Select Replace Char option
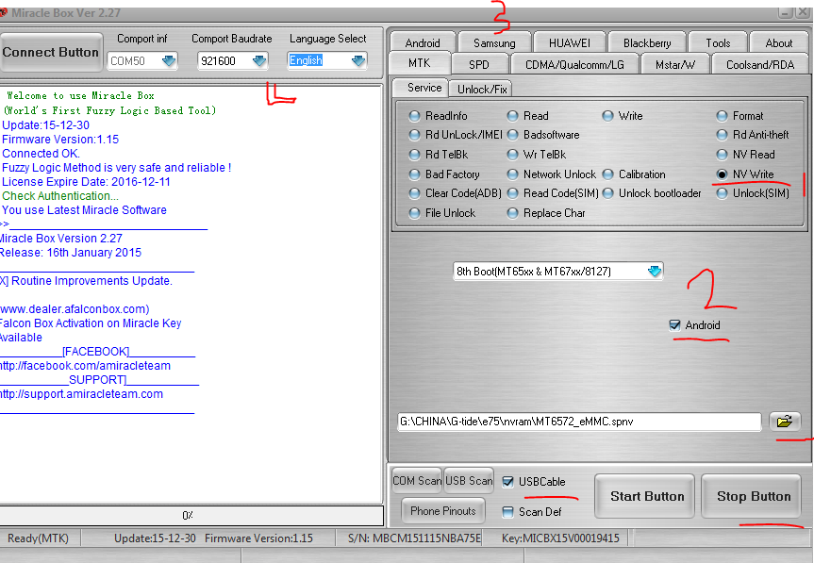The height and width of the screenshot is (563, 814). (x=546, y=213)
